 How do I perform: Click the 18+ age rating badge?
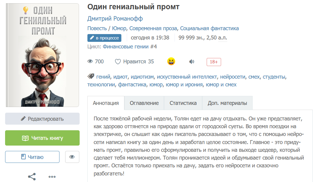tap(214, 62)
